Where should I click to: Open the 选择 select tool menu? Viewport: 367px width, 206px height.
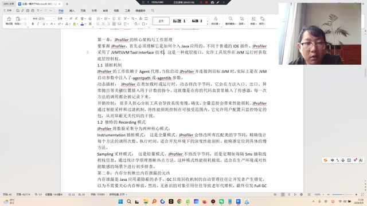click(242, 21)
